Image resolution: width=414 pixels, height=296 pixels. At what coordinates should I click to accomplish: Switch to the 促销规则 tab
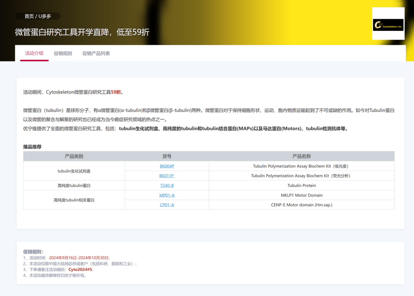coord(63,53)
